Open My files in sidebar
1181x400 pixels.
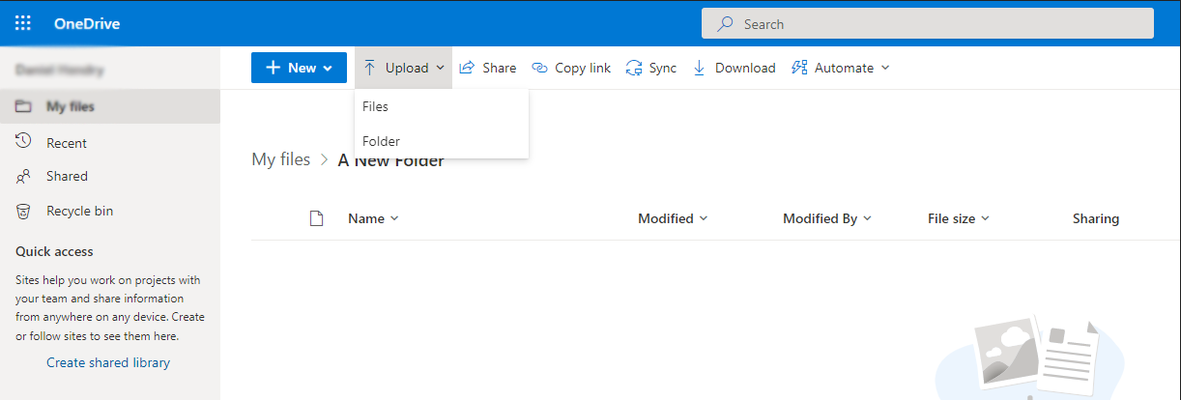(110, 106)
